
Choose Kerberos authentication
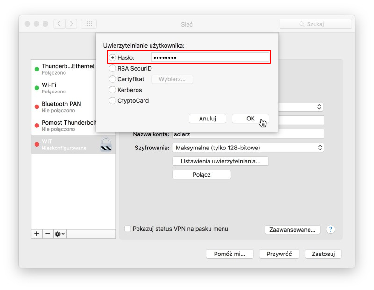[112, 90]
